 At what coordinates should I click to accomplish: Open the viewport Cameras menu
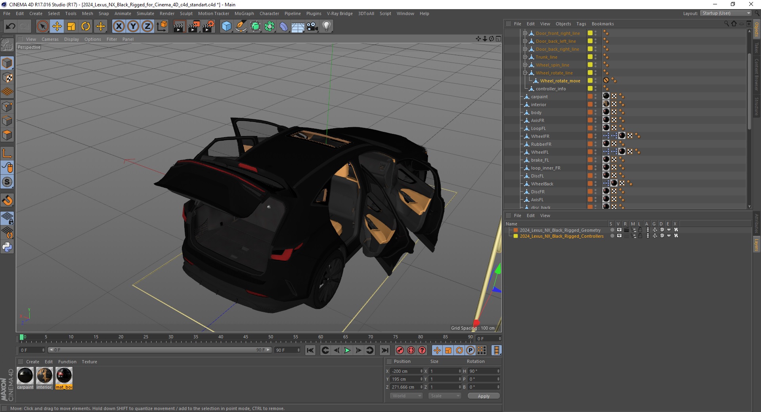[x=50, y=39]
